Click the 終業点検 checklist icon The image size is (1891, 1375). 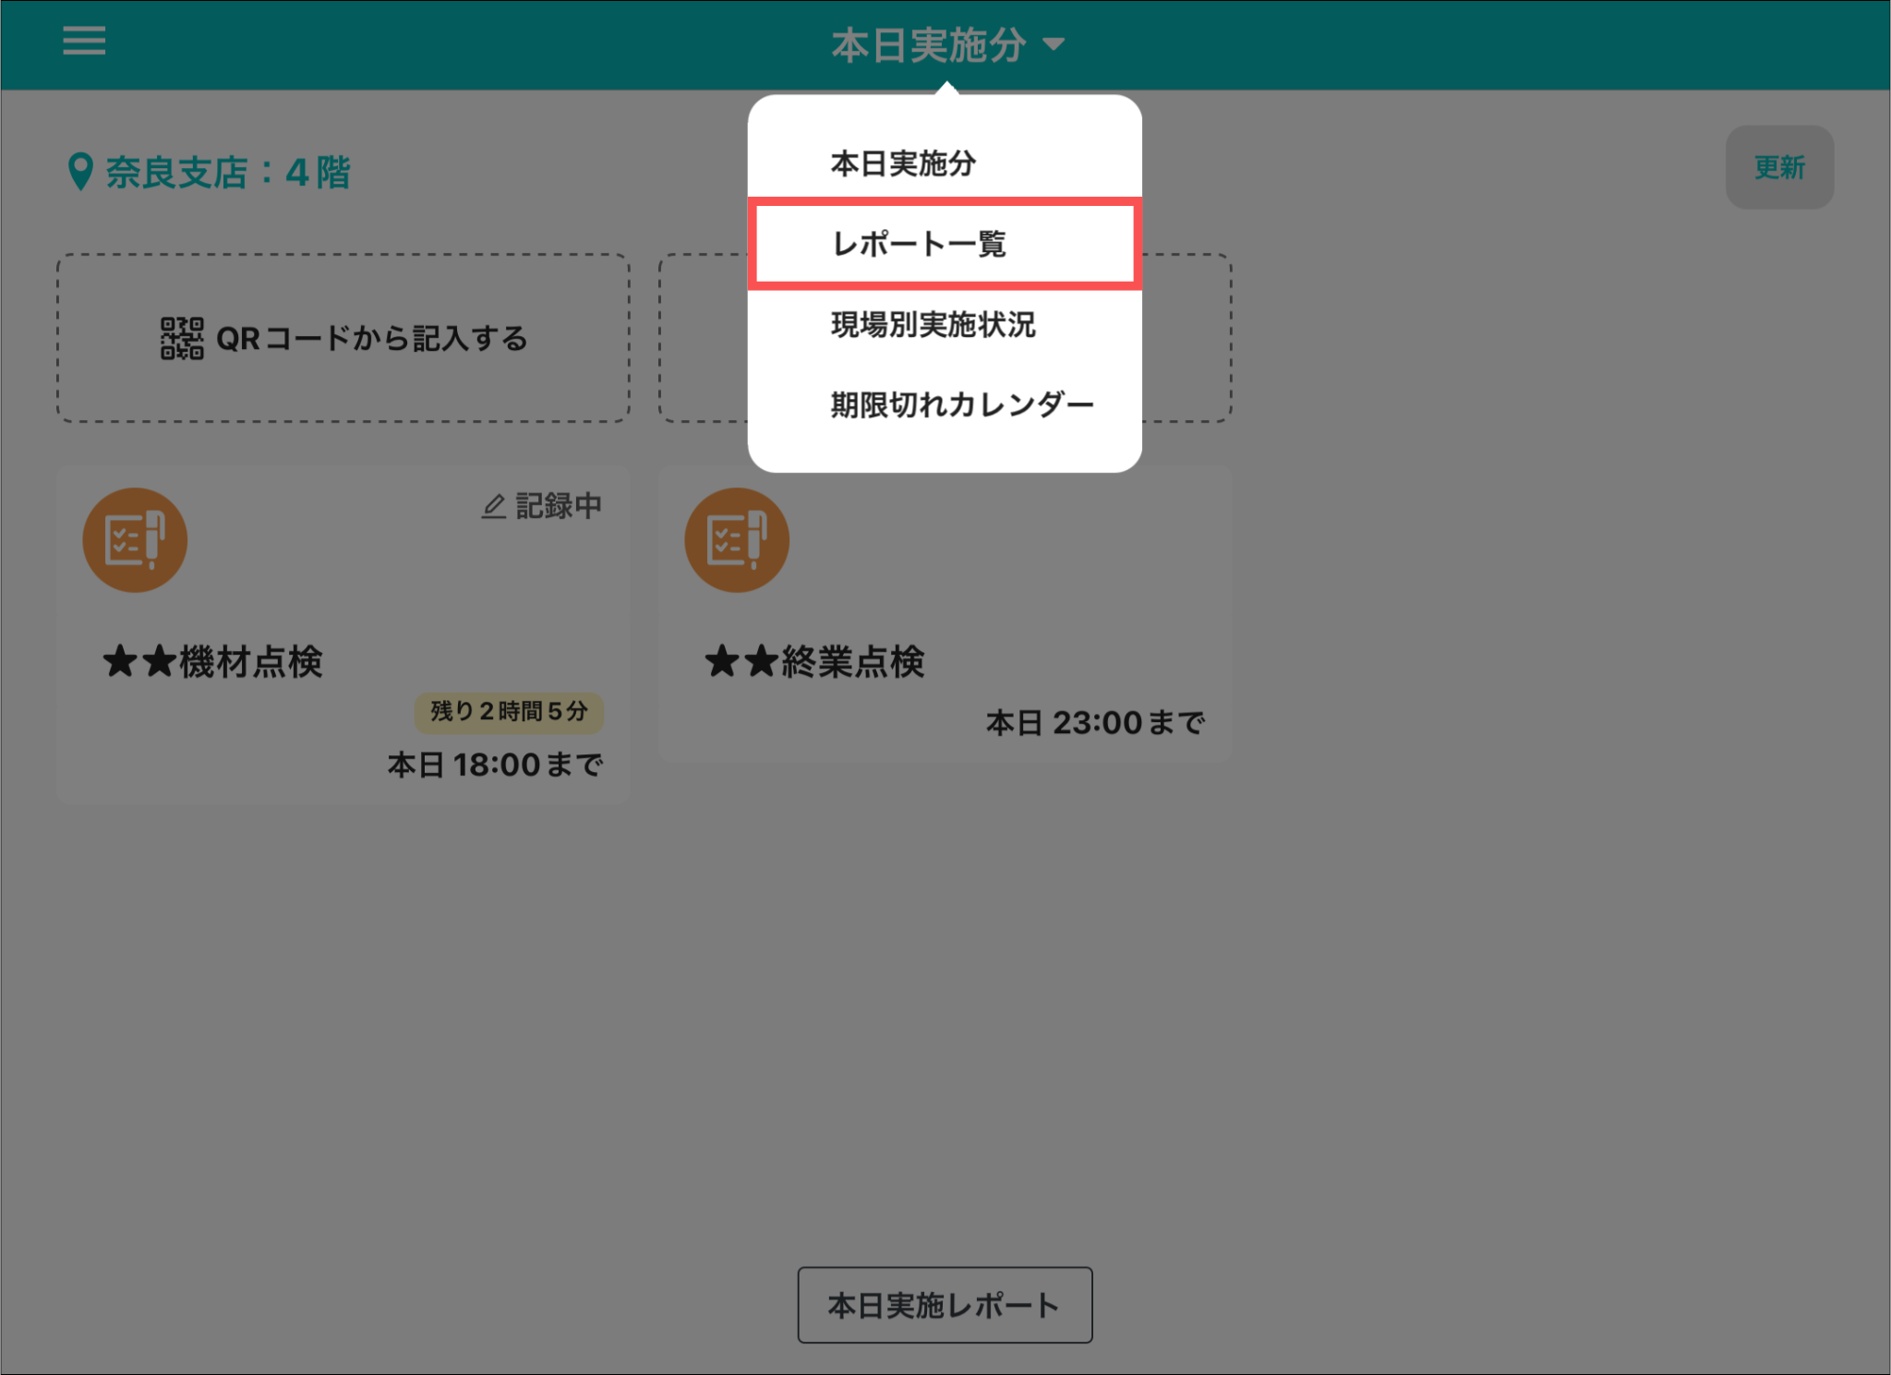point(736,540)
